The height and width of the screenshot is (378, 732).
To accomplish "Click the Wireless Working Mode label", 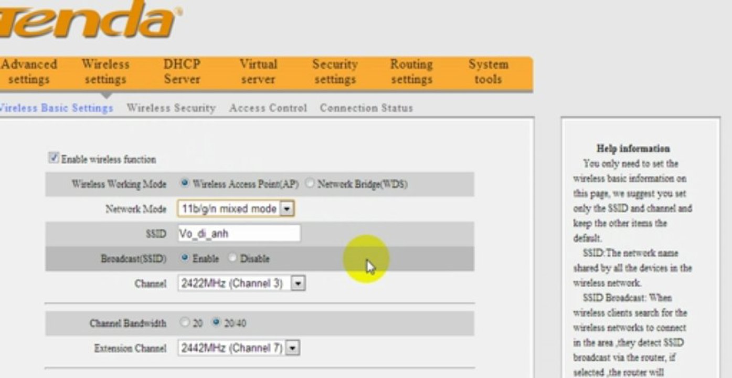I will point(119,184).
